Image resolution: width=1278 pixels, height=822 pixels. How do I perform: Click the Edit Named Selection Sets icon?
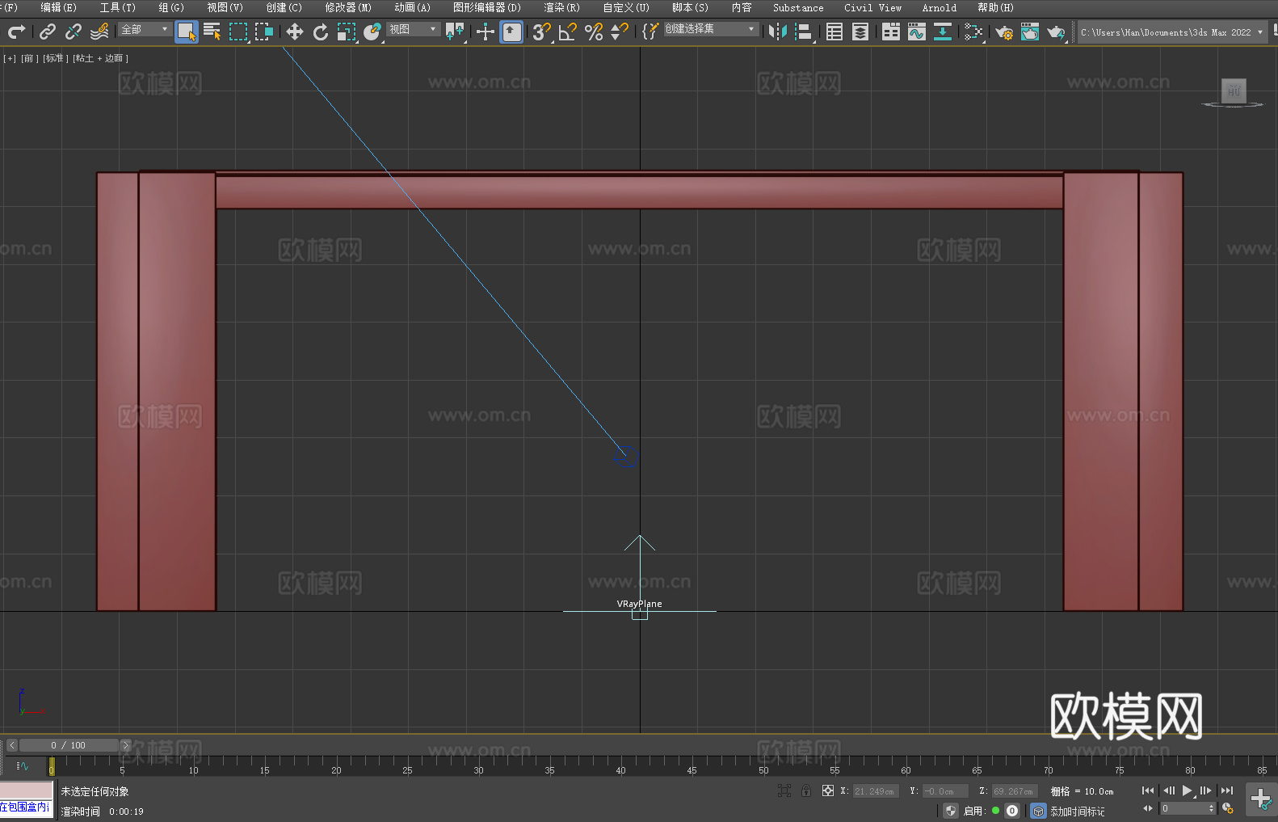pos(650,32)
